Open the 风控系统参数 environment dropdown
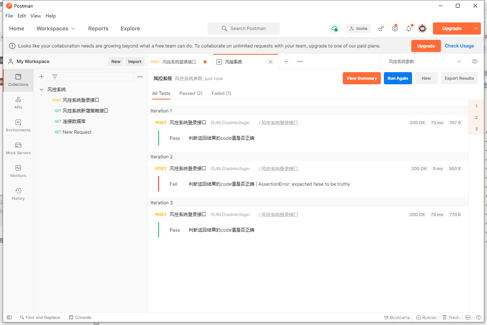This screenshot has height=325, width=487. tap(425, 62)
